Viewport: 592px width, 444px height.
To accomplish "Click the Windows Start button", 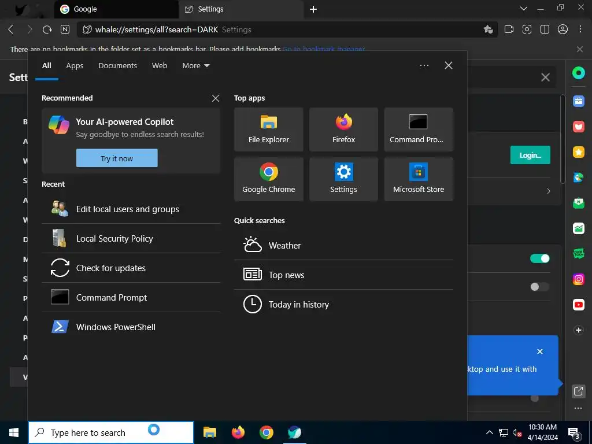I will click(x=14, y=432).
